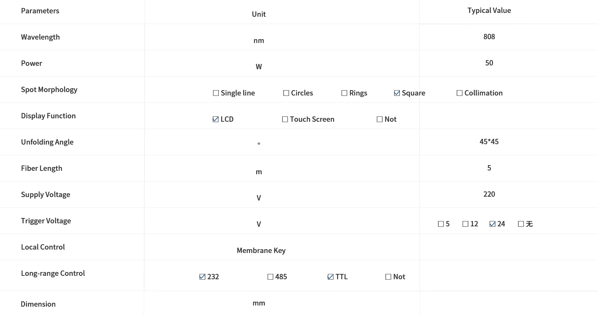Toggle the 232 long-range control checkbox
Image resolution: width=598 pixels, height=315 pixels.
click(202, 277)
